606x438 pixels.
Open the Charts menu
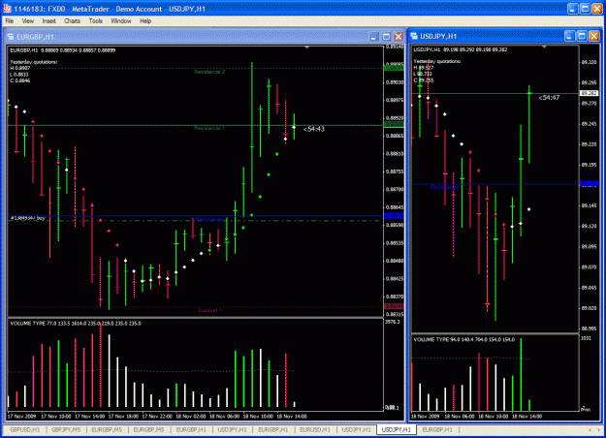(x=73, y=21)
